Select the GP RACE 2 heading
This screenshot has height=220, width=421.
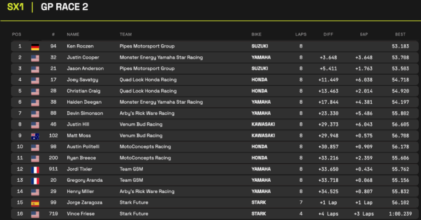coord(65,7)
